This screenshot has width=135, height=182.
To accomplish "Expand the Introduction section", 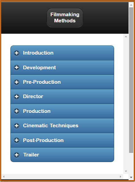I will tap(62, 53).
